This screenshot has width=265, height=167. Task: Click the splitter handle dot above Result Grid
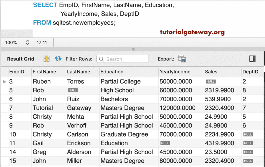tap(133, 49)
